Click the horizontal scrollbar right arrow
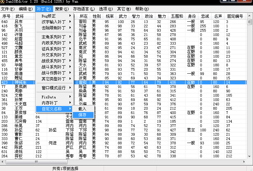This screenshot has width=253, height=171. pyautogui.click(x=244, y=162)
